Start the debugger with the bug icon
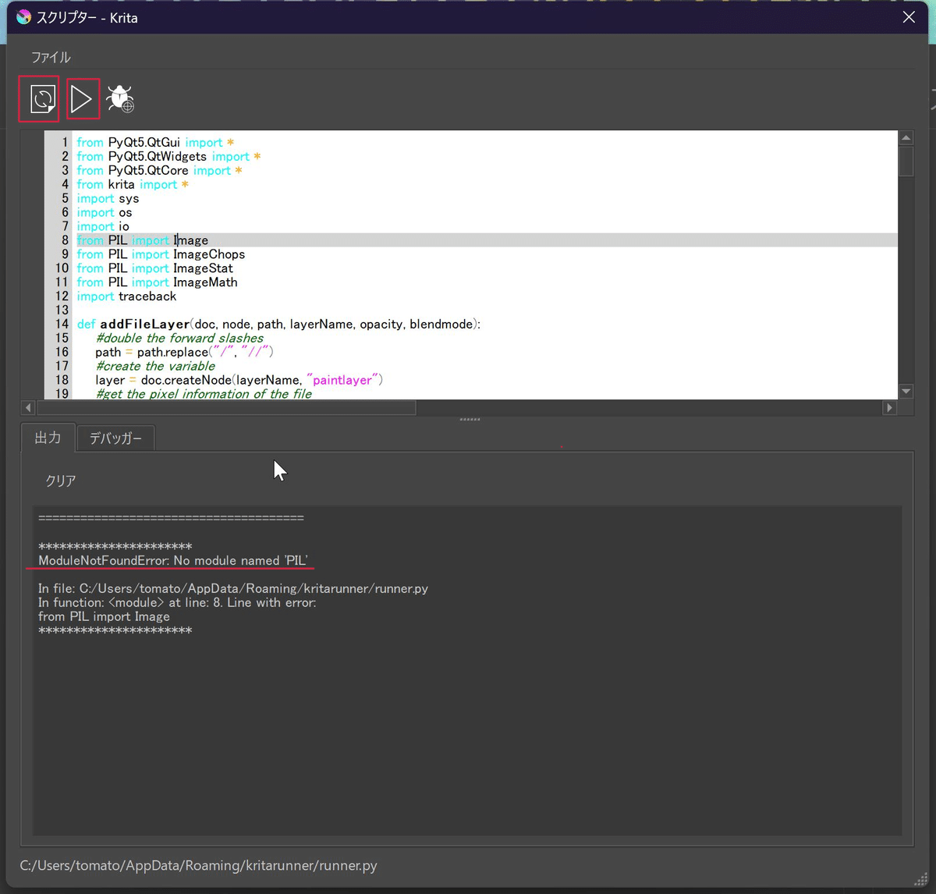Screen dimensions: 936x894 click(x=120, y=98)
